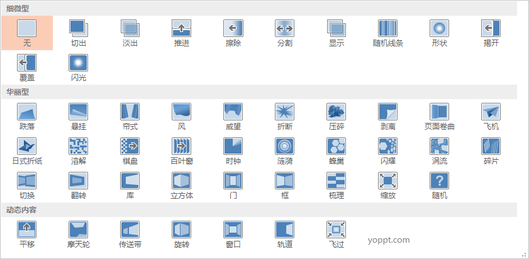Click the 擦除 wipe transition

pos(233,33)
